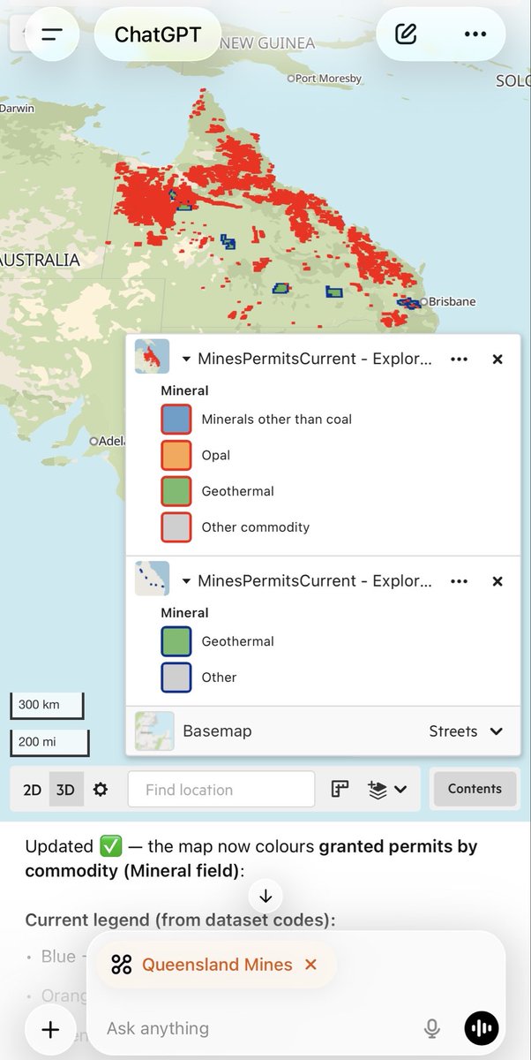This screenshot has height=1060, width=531.
Task: Select the red-outlined Geothermal swatch
Action: click(176, 491)
